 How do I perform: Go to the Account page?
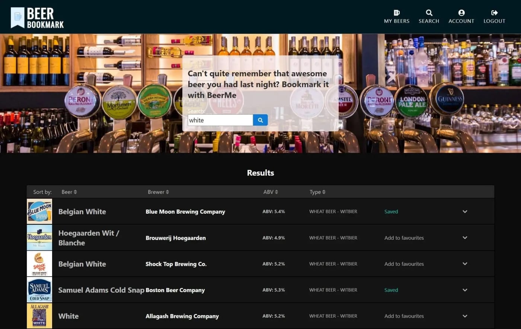pyautogui.click(x=461, y=17)
